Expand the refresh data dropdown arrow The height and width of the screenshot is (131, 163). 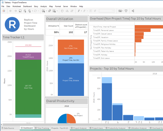point(38,11)
